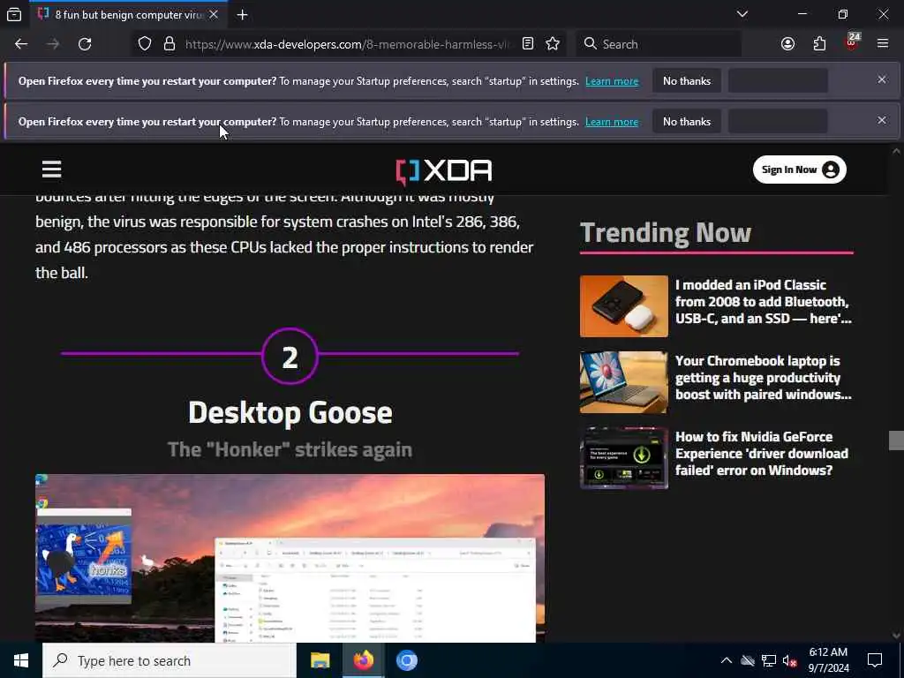Go to XDA homepage via logo
Image resolution: width=904 pixels, height=678 pixels.
point(444,170)
